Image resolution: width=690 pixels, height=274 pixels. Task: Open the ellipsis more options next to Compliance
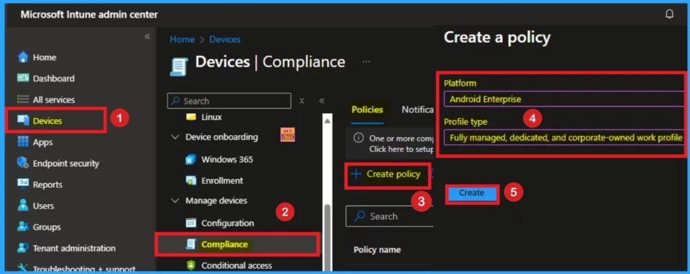[366, 62]
